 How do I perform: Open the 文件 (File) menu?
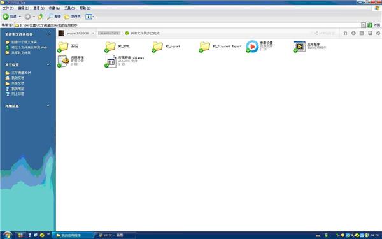point(8,8)
